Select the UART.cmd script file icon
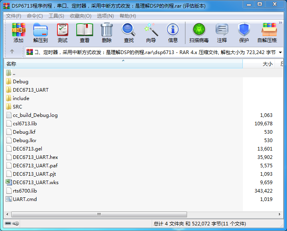287x231 pixels. point(8,199)
